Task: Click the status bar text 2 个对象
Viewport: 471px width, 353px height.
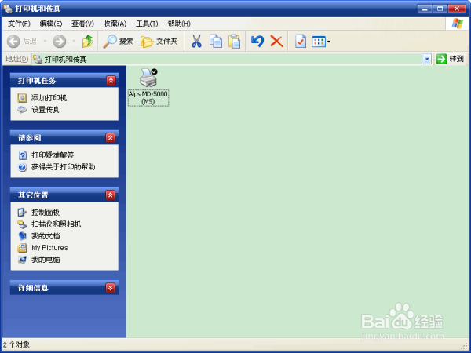Action: 16,344
